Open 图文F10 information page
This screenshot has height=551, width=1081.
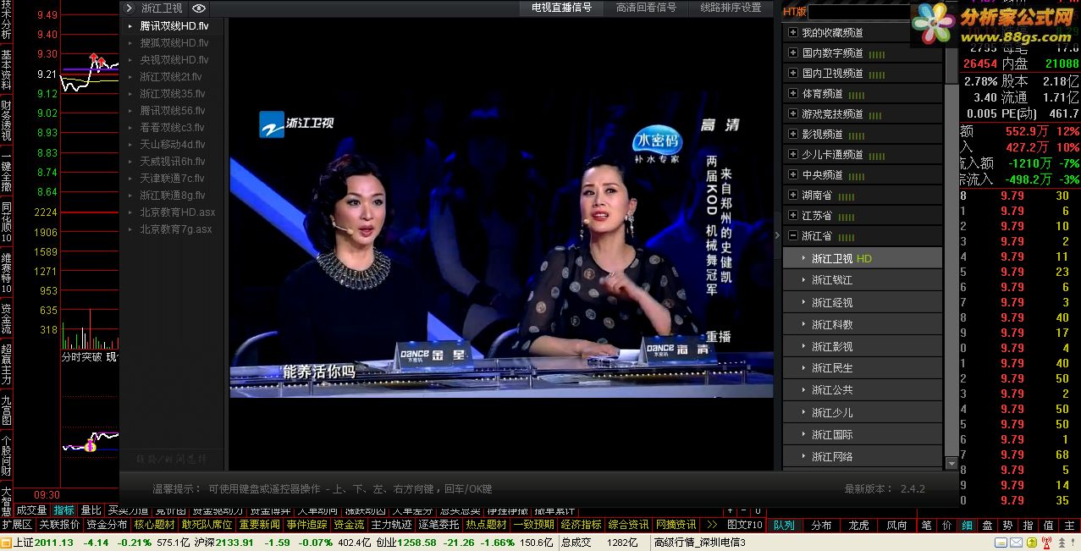[745, 525]
